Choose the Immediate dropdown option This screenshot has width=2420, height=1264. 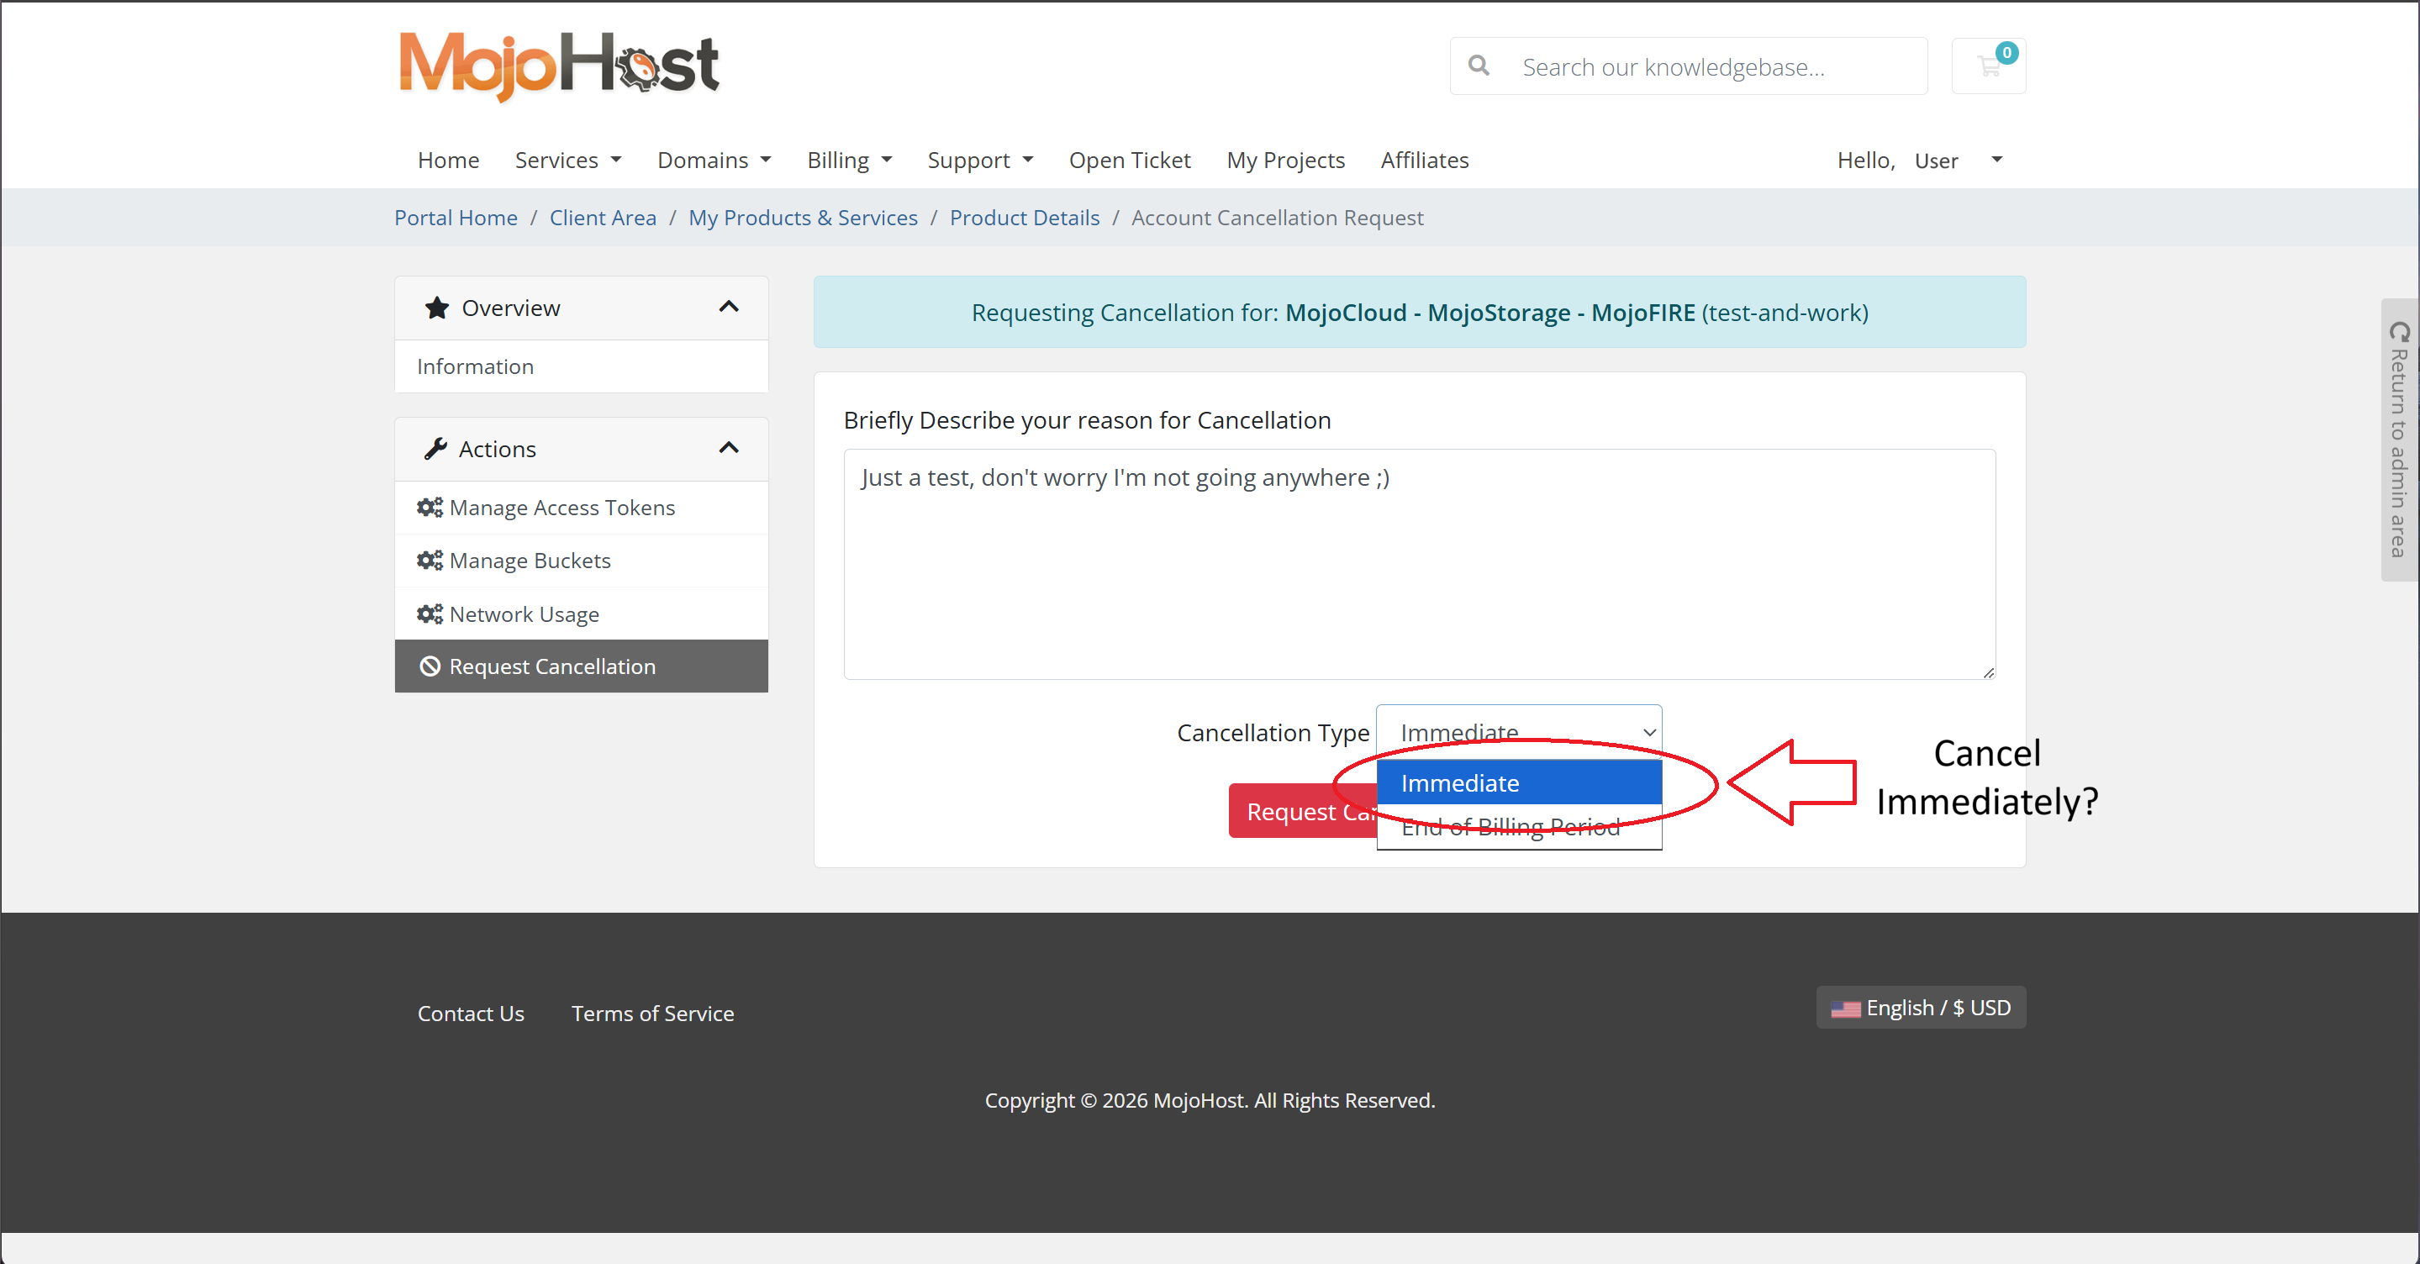tap(1518, 783)
